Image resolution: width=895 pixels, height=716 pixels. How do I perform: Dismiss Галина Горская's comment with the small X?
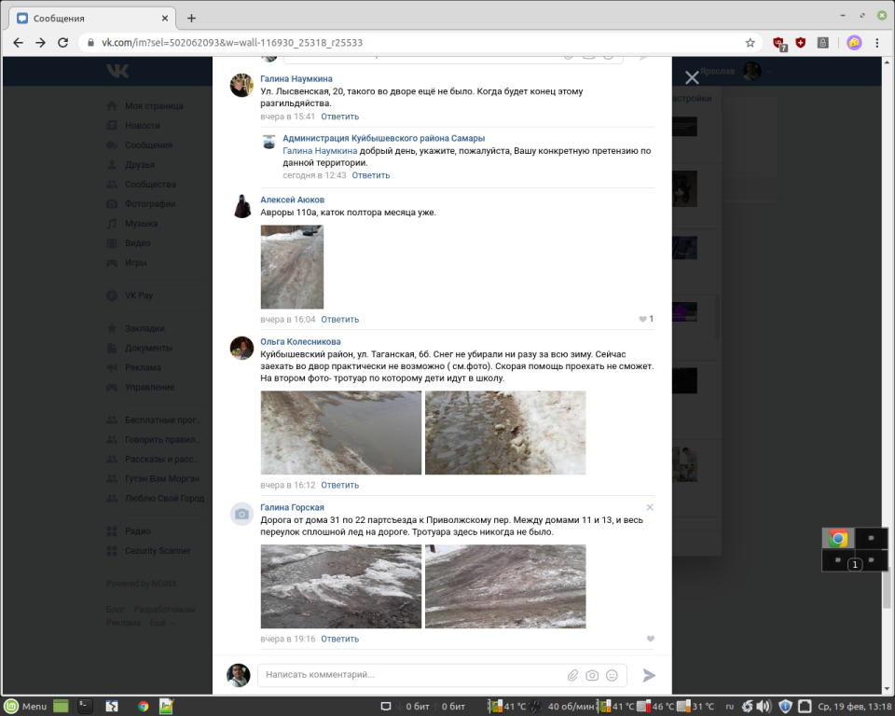[650, 507]
